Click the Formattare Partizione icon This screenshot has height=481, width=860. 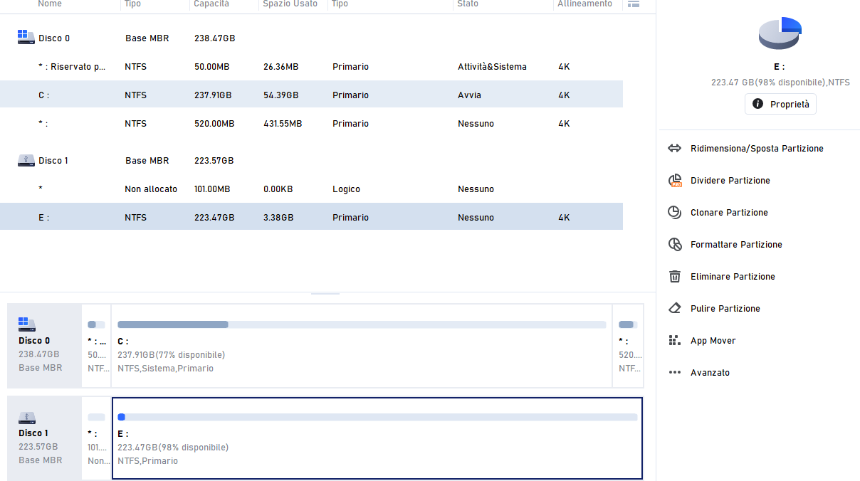coord(675,245)
